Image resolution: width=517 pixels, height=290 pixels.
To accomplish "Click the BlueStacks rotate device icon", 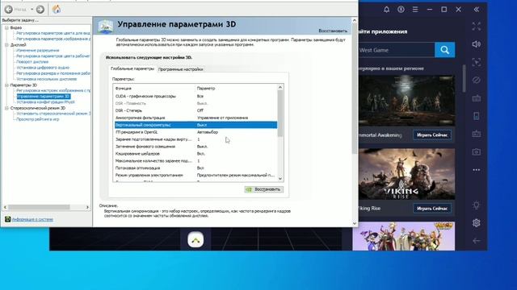I will point(477,116).
